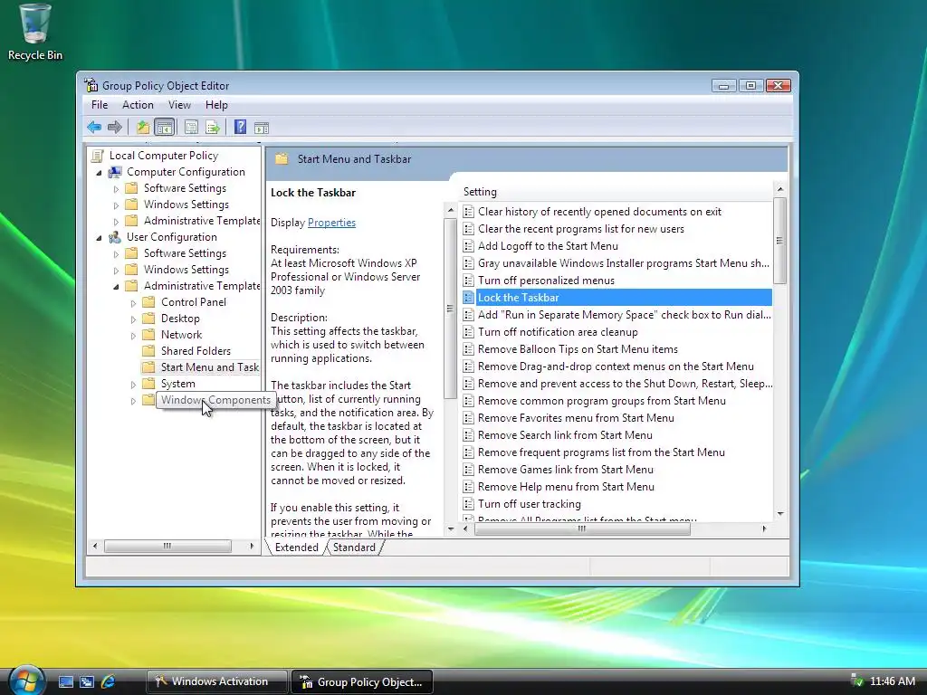Expand the System tree node
The image size is (927, 695).
click(x=133, y=384)
